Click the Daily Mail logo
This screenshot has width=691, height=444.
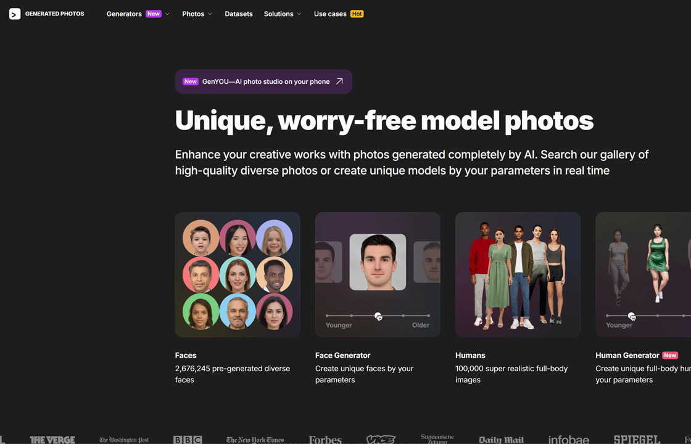(500, 440)
